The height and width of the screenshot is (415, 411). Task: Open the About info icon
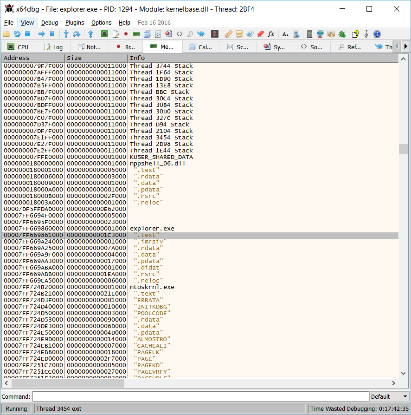[x=377, y=34]
